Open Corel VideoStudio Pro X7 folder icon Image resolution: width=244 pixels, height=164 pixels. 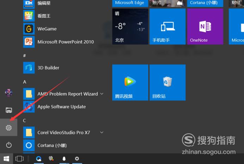click(x=29, y=132)
